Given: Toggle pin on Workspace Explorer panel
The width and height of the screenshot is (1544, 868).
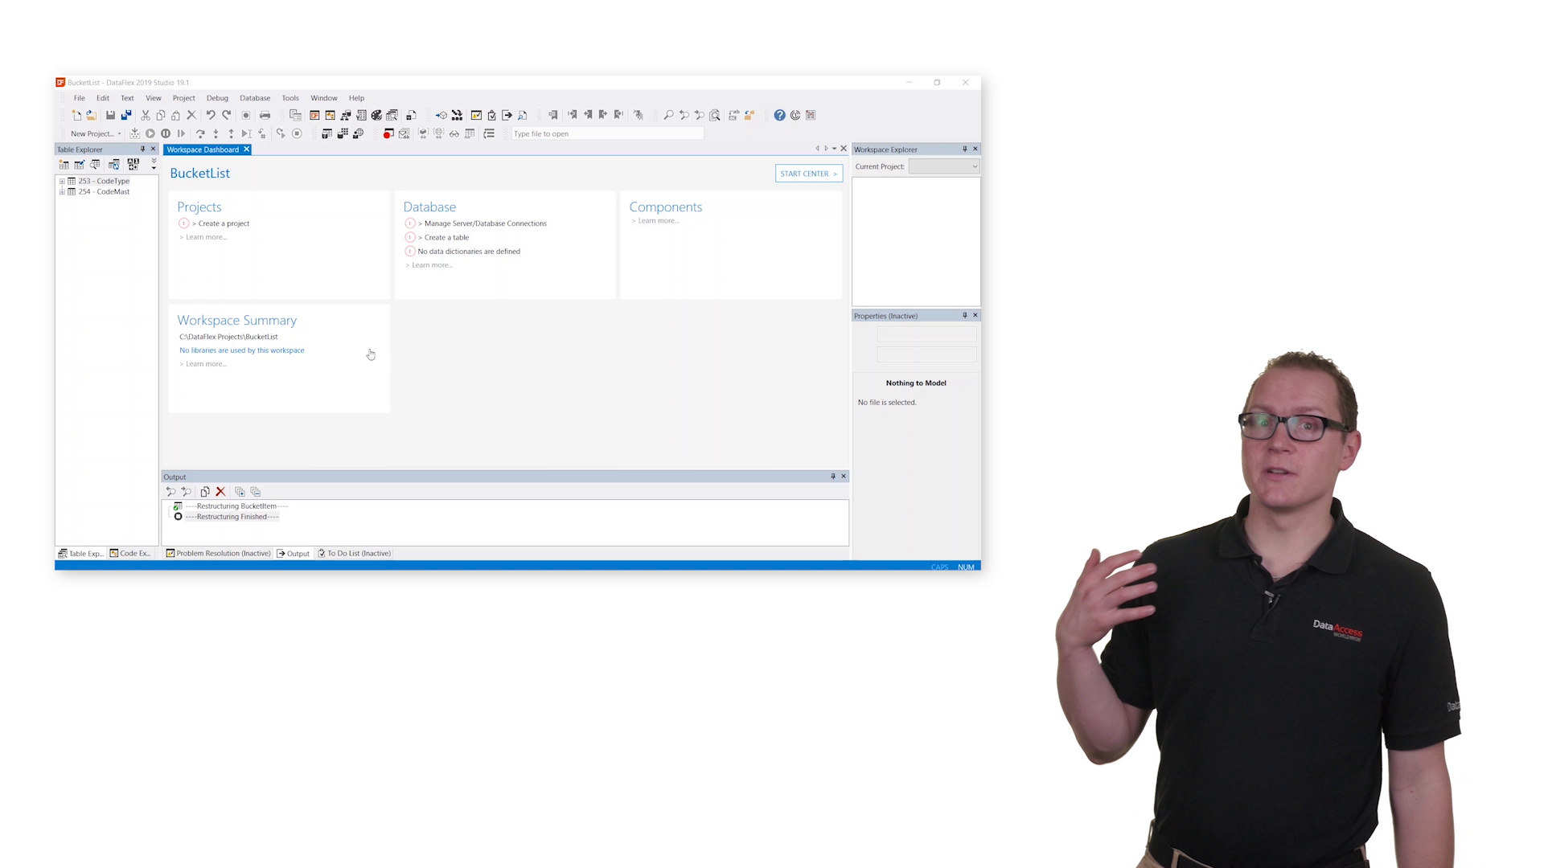Looking at the screenshot, I should pos(965,149).
